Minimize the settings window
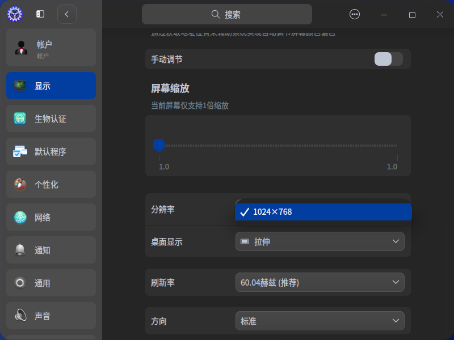The image size is (454, 340). (384, 15)
